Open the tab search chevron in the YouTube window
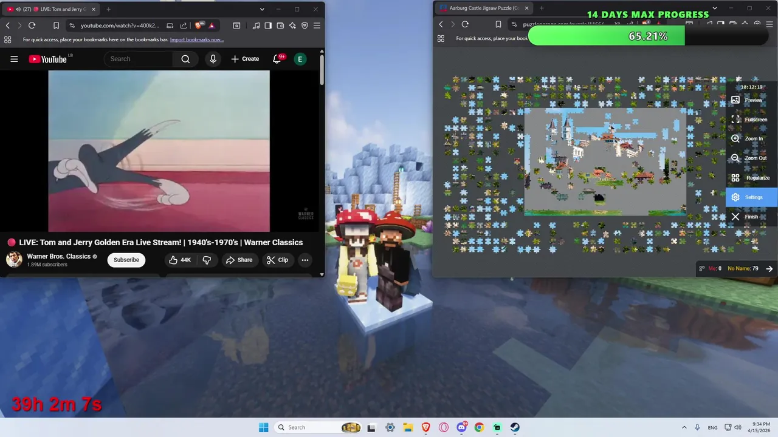 pyautogui.click(x=262, y=9)
